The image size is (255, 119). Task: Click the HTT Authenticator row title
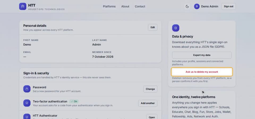[x=45, y=116]
